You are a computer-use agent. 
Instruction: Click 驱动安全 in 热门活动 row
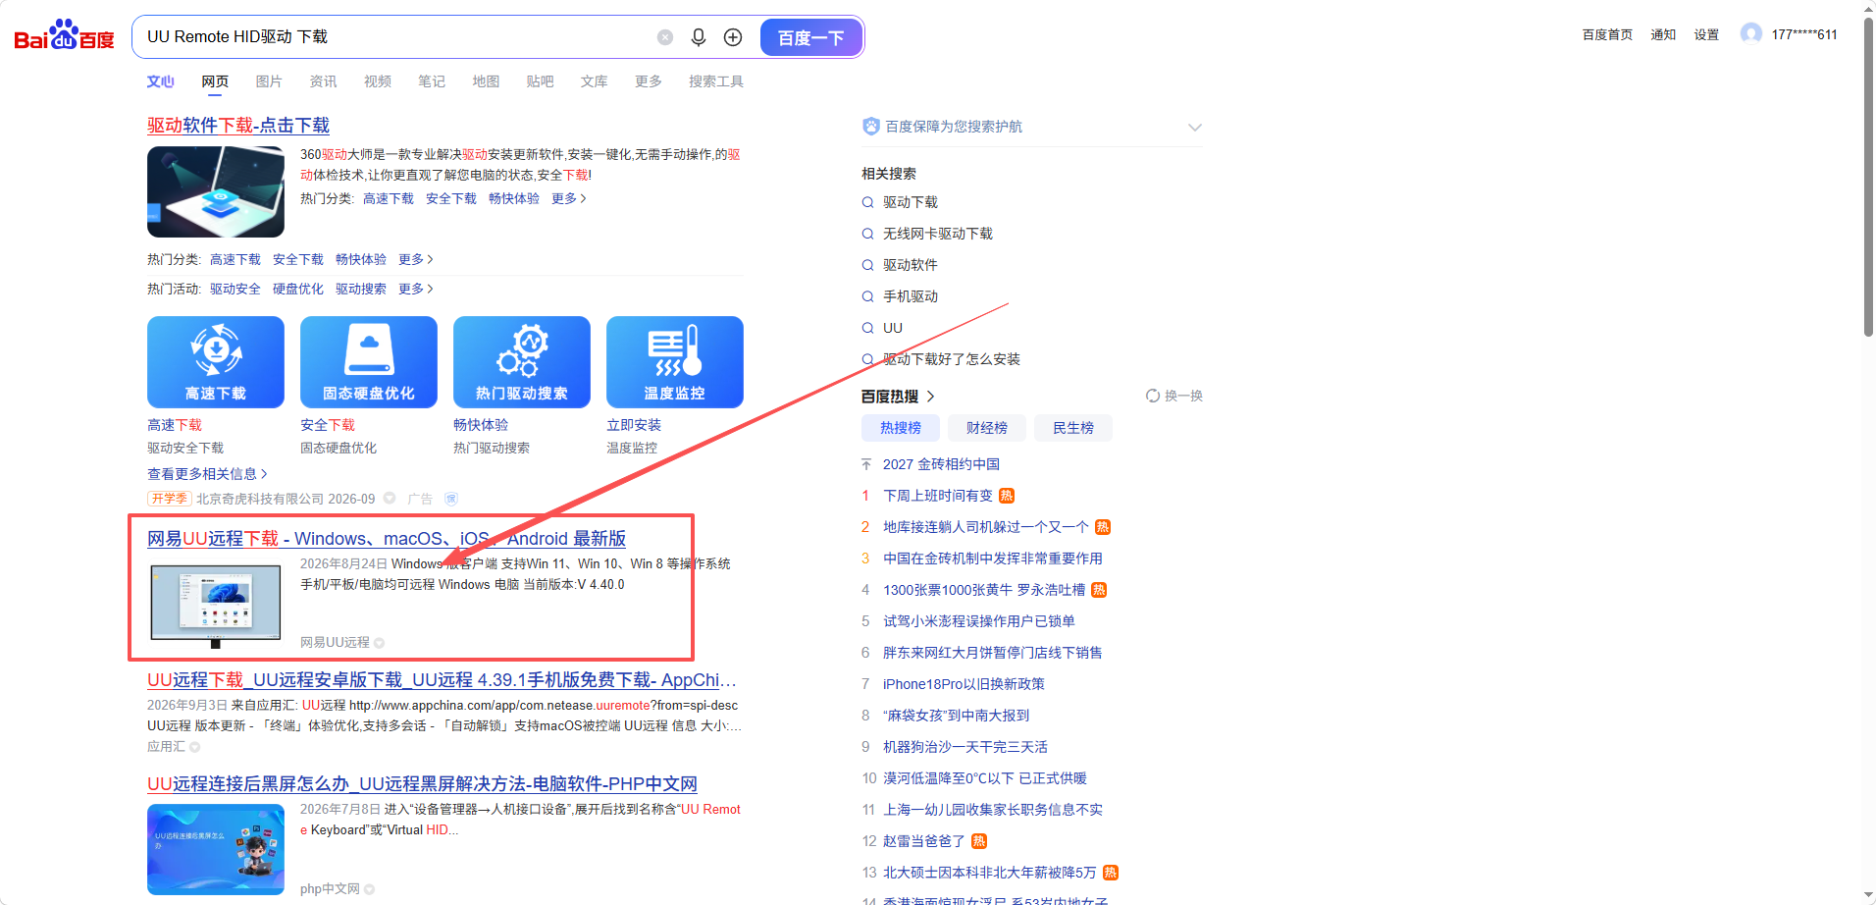click(x=235, y=289)
